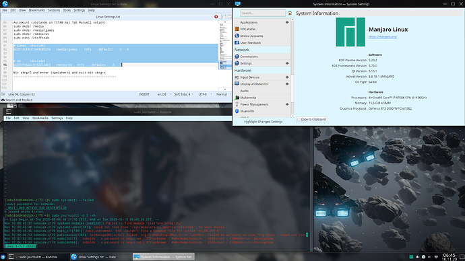Open the volume control in the system tray
Image resolution: width=465 pixels, height=261 pixels.
point(430,257)
